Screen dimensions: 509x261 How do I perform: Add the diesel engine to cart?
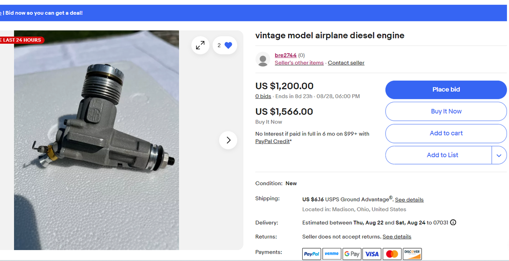pyautogui.click(x=446, y=133)
